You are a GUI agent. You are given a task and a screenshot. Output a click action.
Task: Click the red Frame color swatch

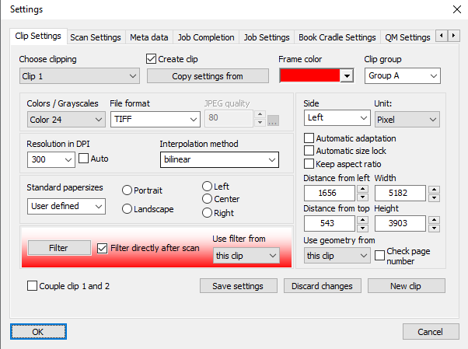(309, 75)
